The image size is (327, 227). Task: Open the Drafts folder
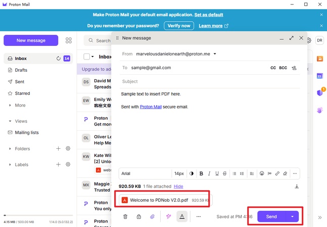coord(21,70)
